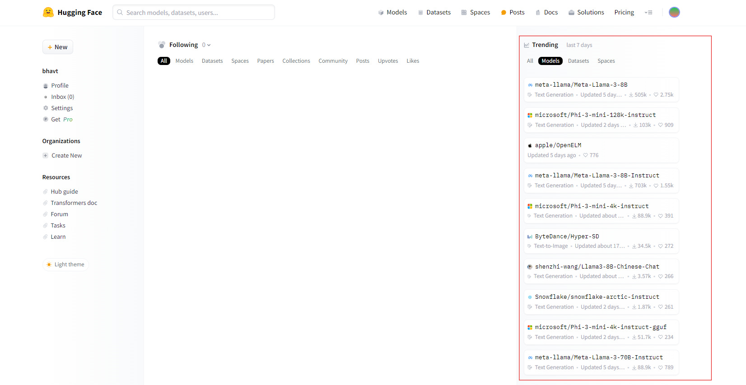Click the Apple logo beside OpenELM
Viewport: 746px width, 385px height.
[530, 145]
